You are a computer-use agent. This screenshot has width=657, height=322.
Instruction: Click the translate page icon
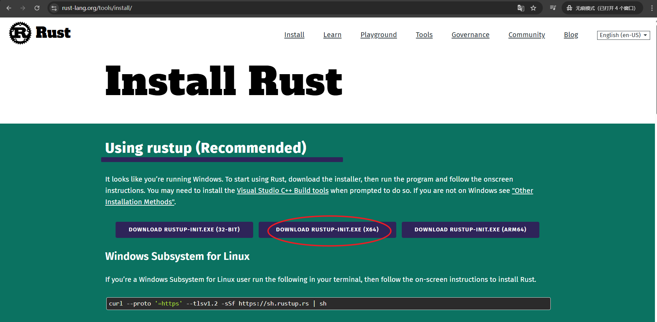521,8
